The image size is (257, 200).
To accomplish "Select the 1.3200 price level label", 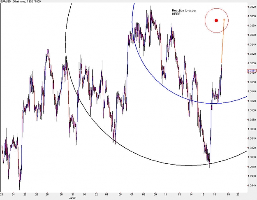I will coord(252,63).
